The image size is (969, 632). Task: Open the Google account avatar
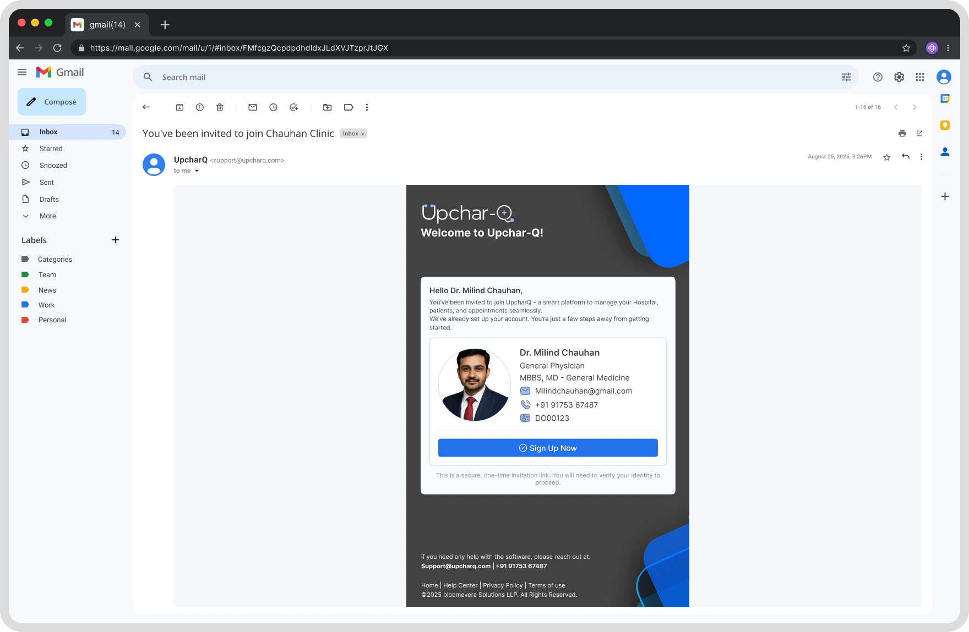pyautogui.click(x=944, y=77)
